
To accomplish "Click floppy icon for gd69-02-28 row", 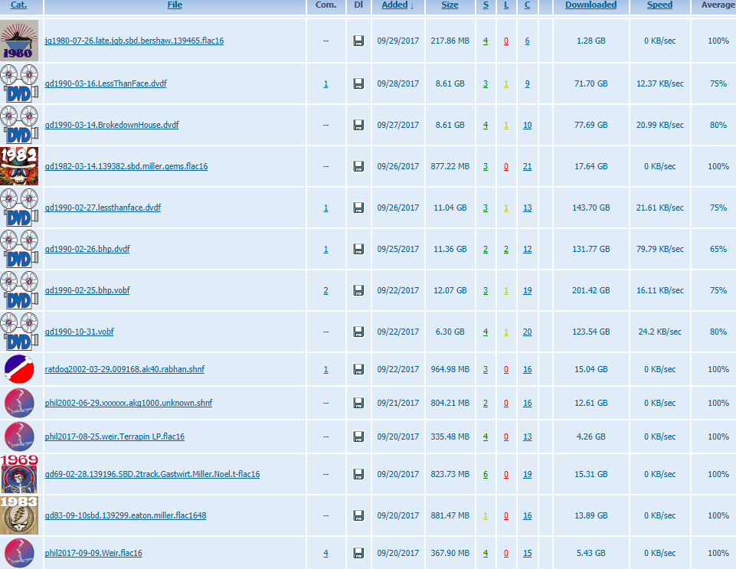I will [x=358, y=474].
